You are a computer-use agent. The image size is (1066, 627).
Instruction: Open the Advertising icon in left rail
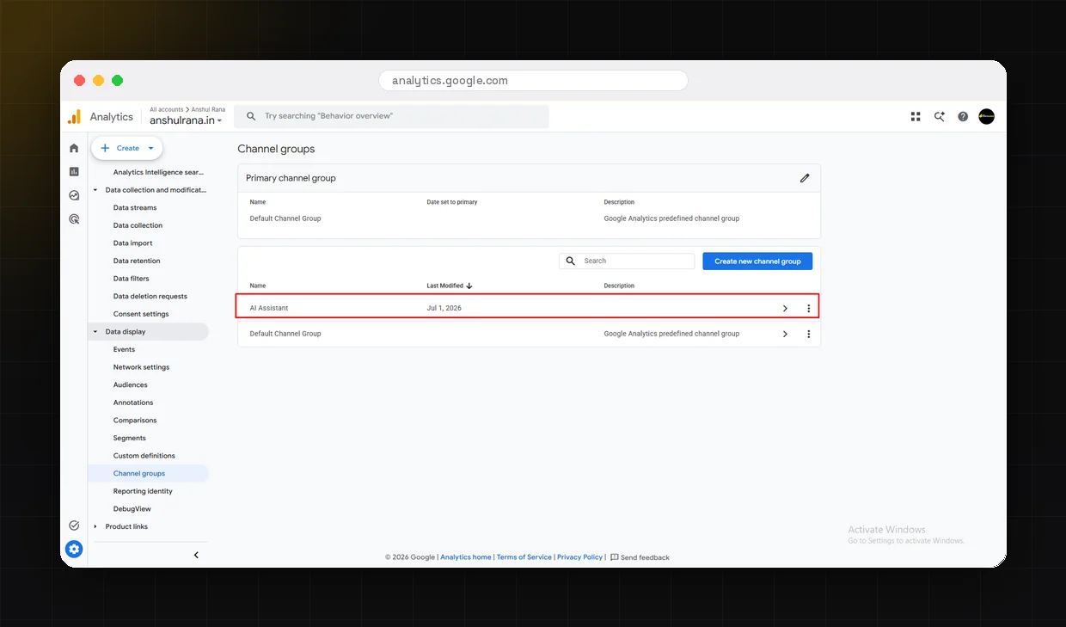point(74,219)
